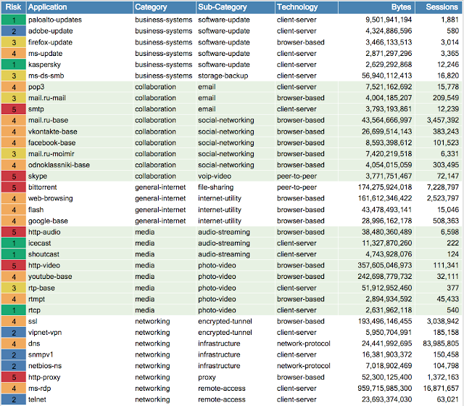Click the red risk 5 cell for bittorrent
Image resolution: width=464 pixels, height=406 pixels.
point(14,187)
